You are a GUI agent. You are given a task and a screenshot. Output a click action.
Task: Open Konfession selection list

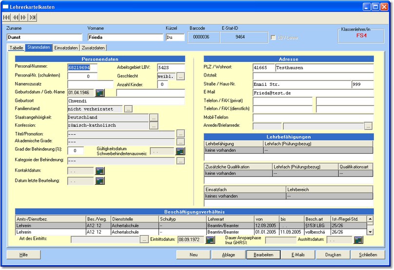pyautogui.click(x=154, y=126)
